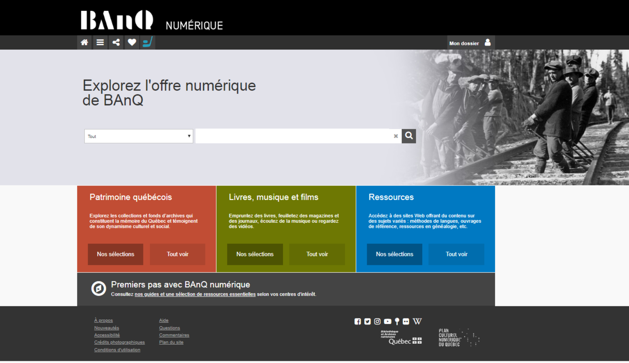Viewport: 629px width, 363px height.
Task: Click inside the search input field
Action: coord(293,136)
